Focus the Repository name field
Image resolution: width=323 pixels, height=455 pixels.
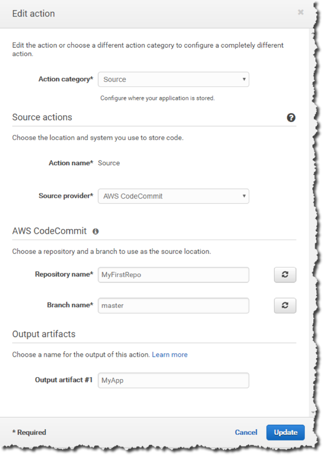173,275
